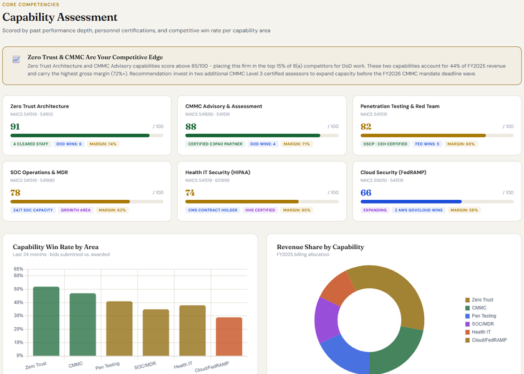The height and width of the screenshot is (374, 524).
Task: Click the 'FY2025 billing allocation' subtitle
Action: pos(303,254)
